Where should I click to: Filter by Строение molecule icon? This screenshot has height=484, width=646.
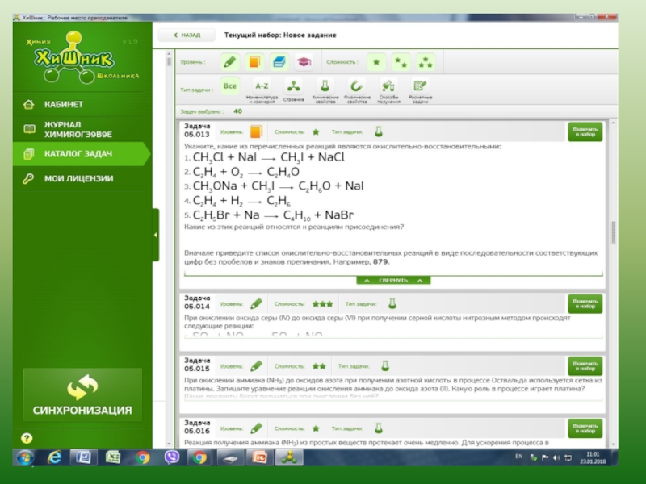(x=293, y=90)
